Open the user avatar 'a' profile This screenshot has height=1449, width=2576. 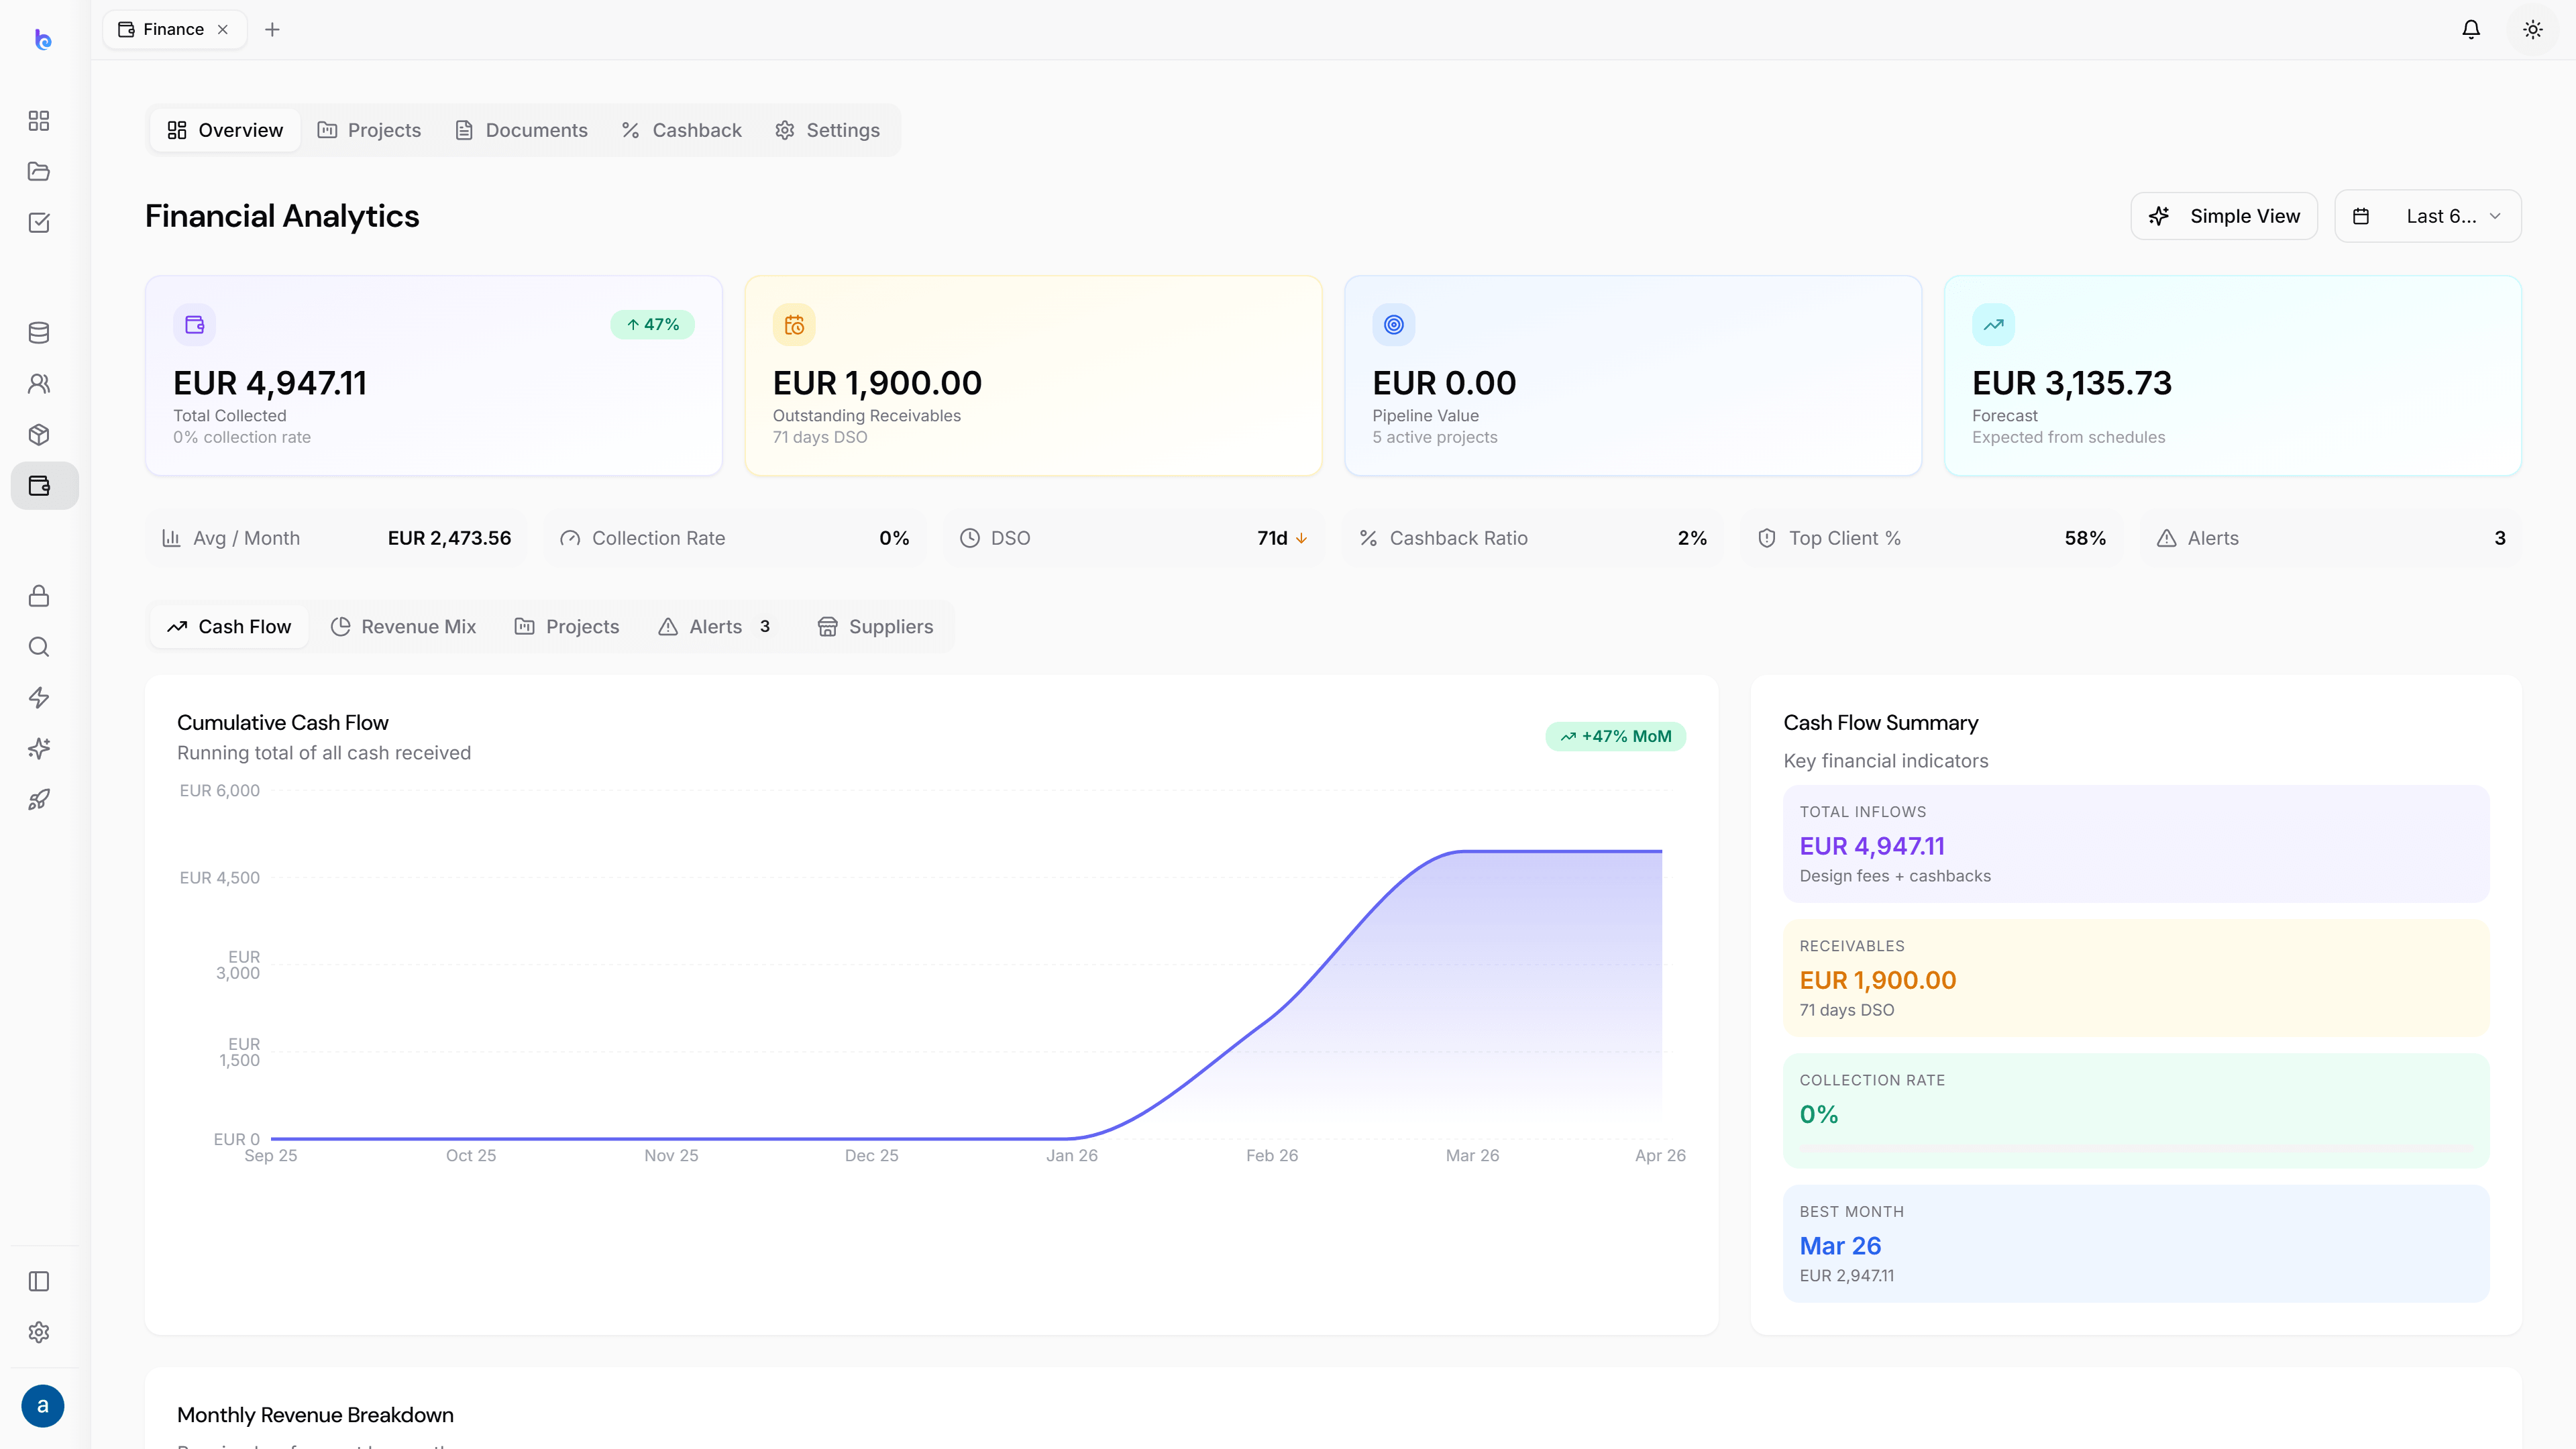click(x=43, y=1406)
